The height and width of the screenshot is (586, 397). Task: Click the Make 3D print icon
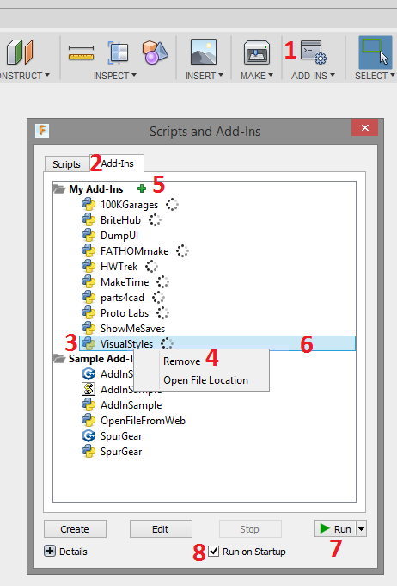tap(257, 52)
